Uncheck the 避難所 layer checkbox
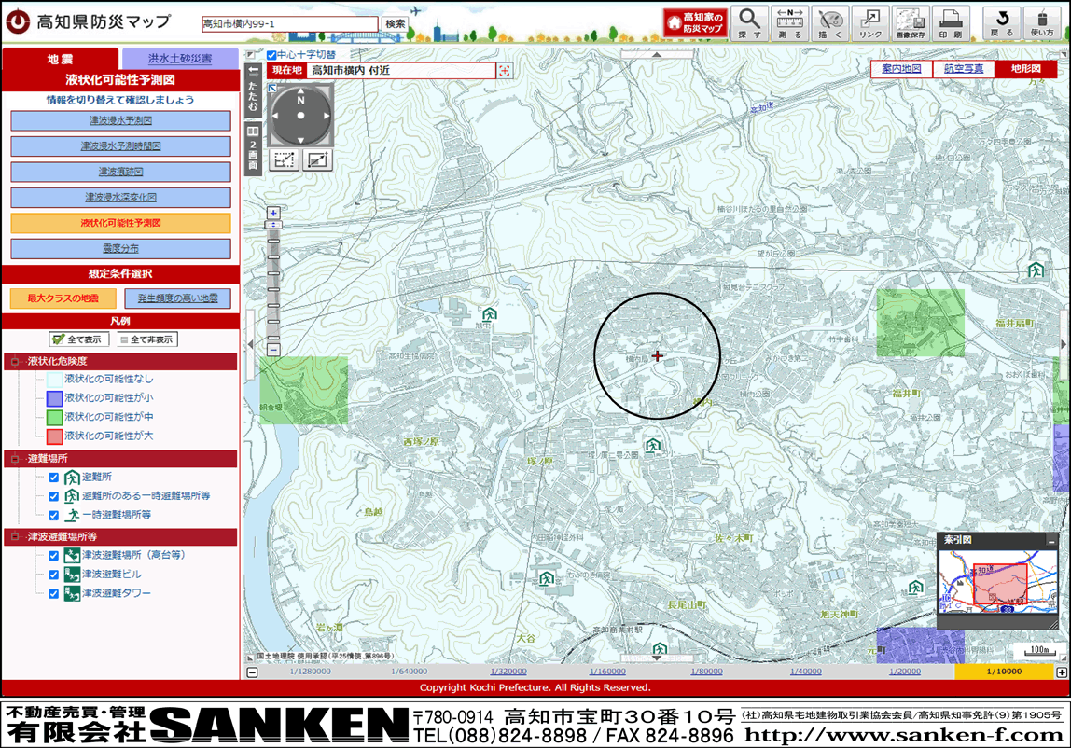This screenshot has width=1071, height=748. pyautogui.click(x=54, y=478)
